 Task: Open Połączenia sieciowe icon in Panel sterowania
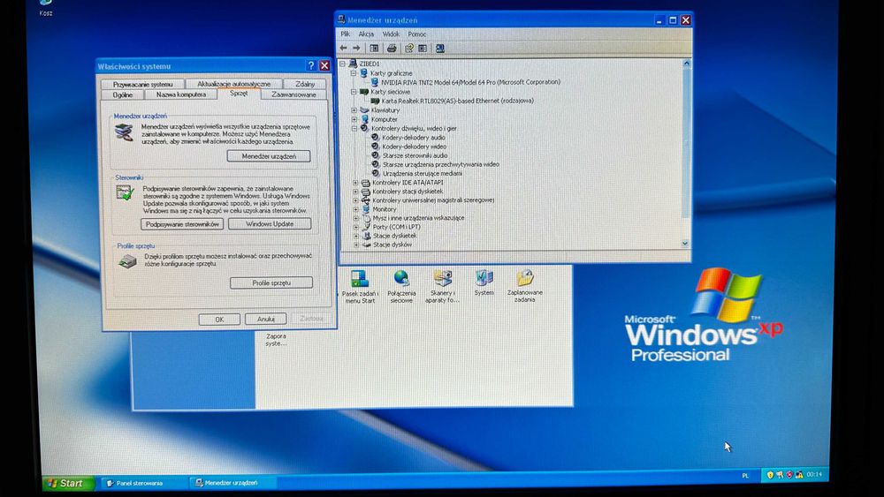click(x=401, y=287)
